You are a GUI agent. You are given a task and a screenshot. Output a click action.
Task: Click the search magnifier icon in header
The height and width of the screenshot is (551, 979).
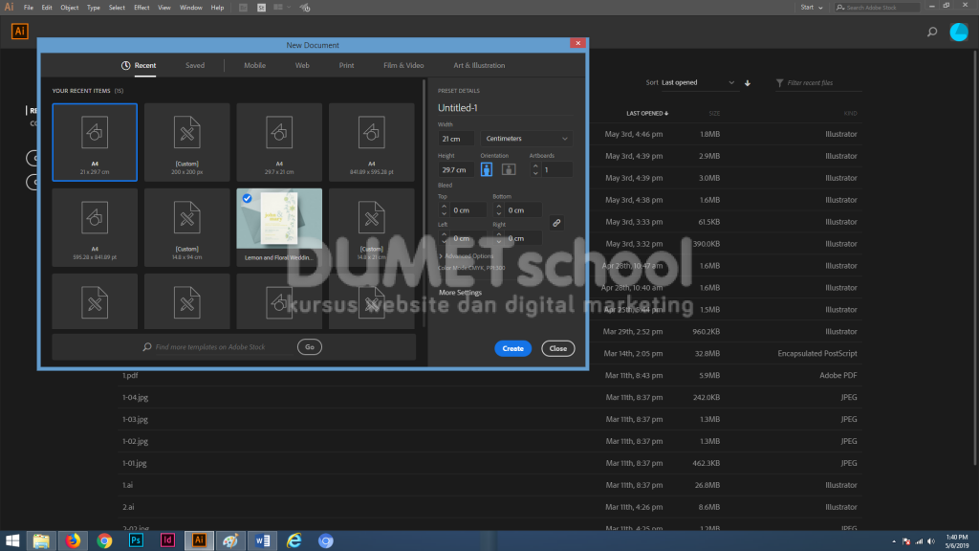tap(932, 32)
